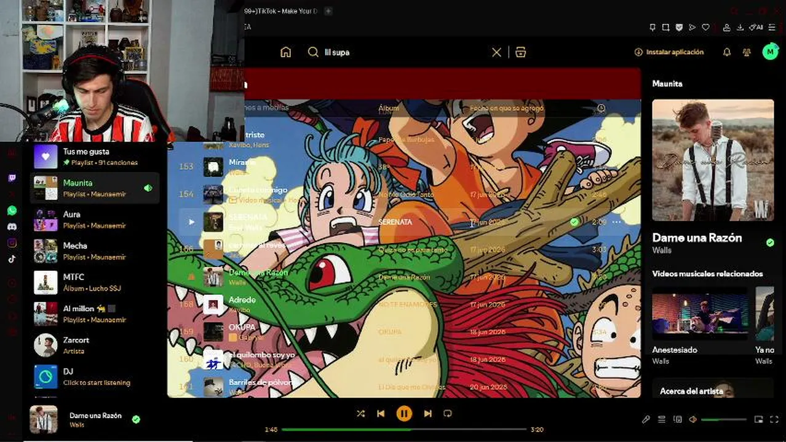Screen dimensions: 786x442
Task: Skip to previous track
Action: coord(381,414)
